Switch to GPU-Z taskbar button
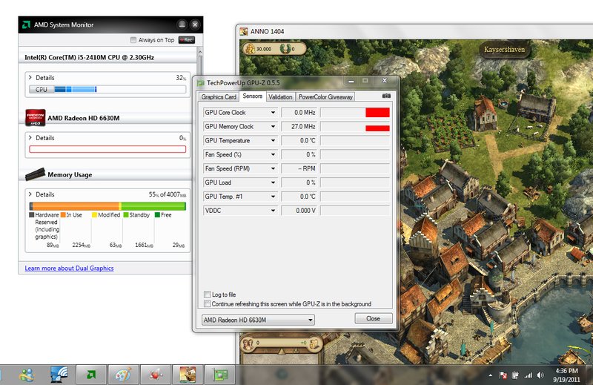The width and height of the screenshot is (593, 385). click(219, 375)
